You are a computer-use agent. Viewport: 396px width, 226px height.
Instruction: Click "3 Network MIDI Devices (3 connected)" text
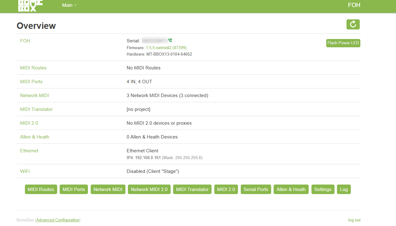tap(168, 95)
